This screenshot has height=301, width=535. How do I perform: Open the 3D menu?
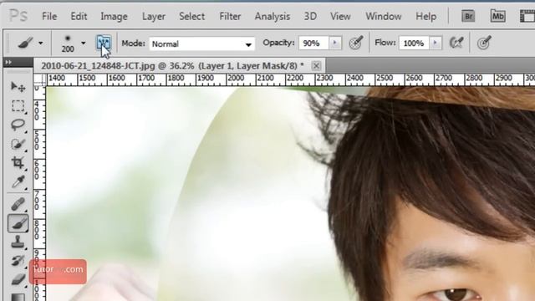coord(310,17)
